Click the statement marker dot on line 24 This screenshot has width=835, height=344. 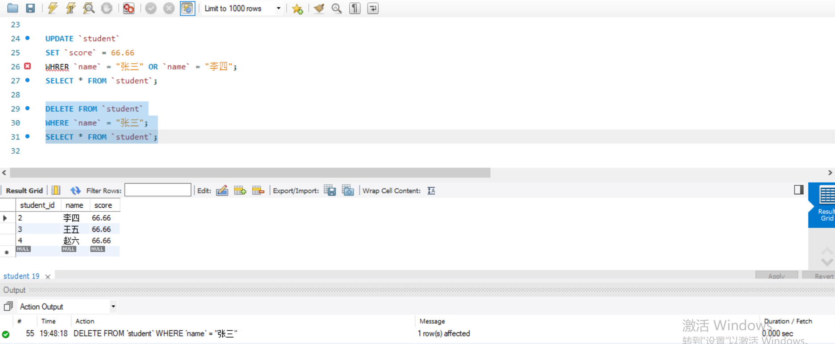point(28,38)
